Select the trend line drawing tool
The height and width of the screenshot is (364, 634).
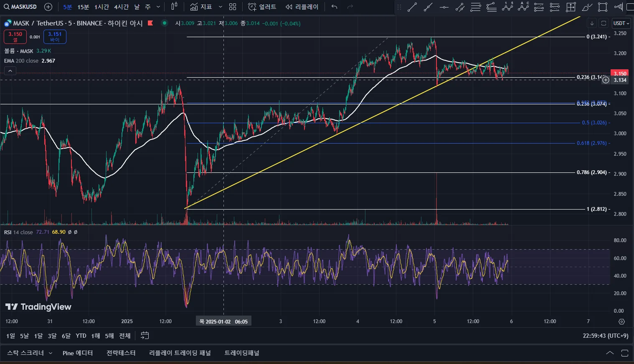pos(412,7)
